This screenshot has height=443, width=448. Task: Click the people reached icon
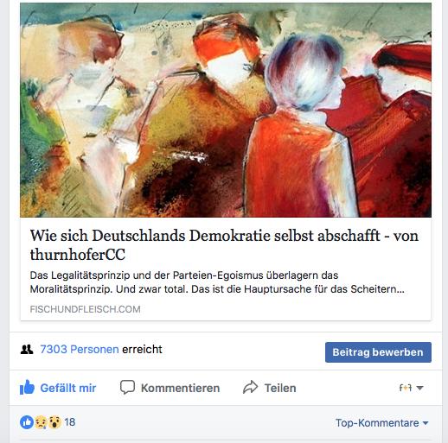pos(27,350)
